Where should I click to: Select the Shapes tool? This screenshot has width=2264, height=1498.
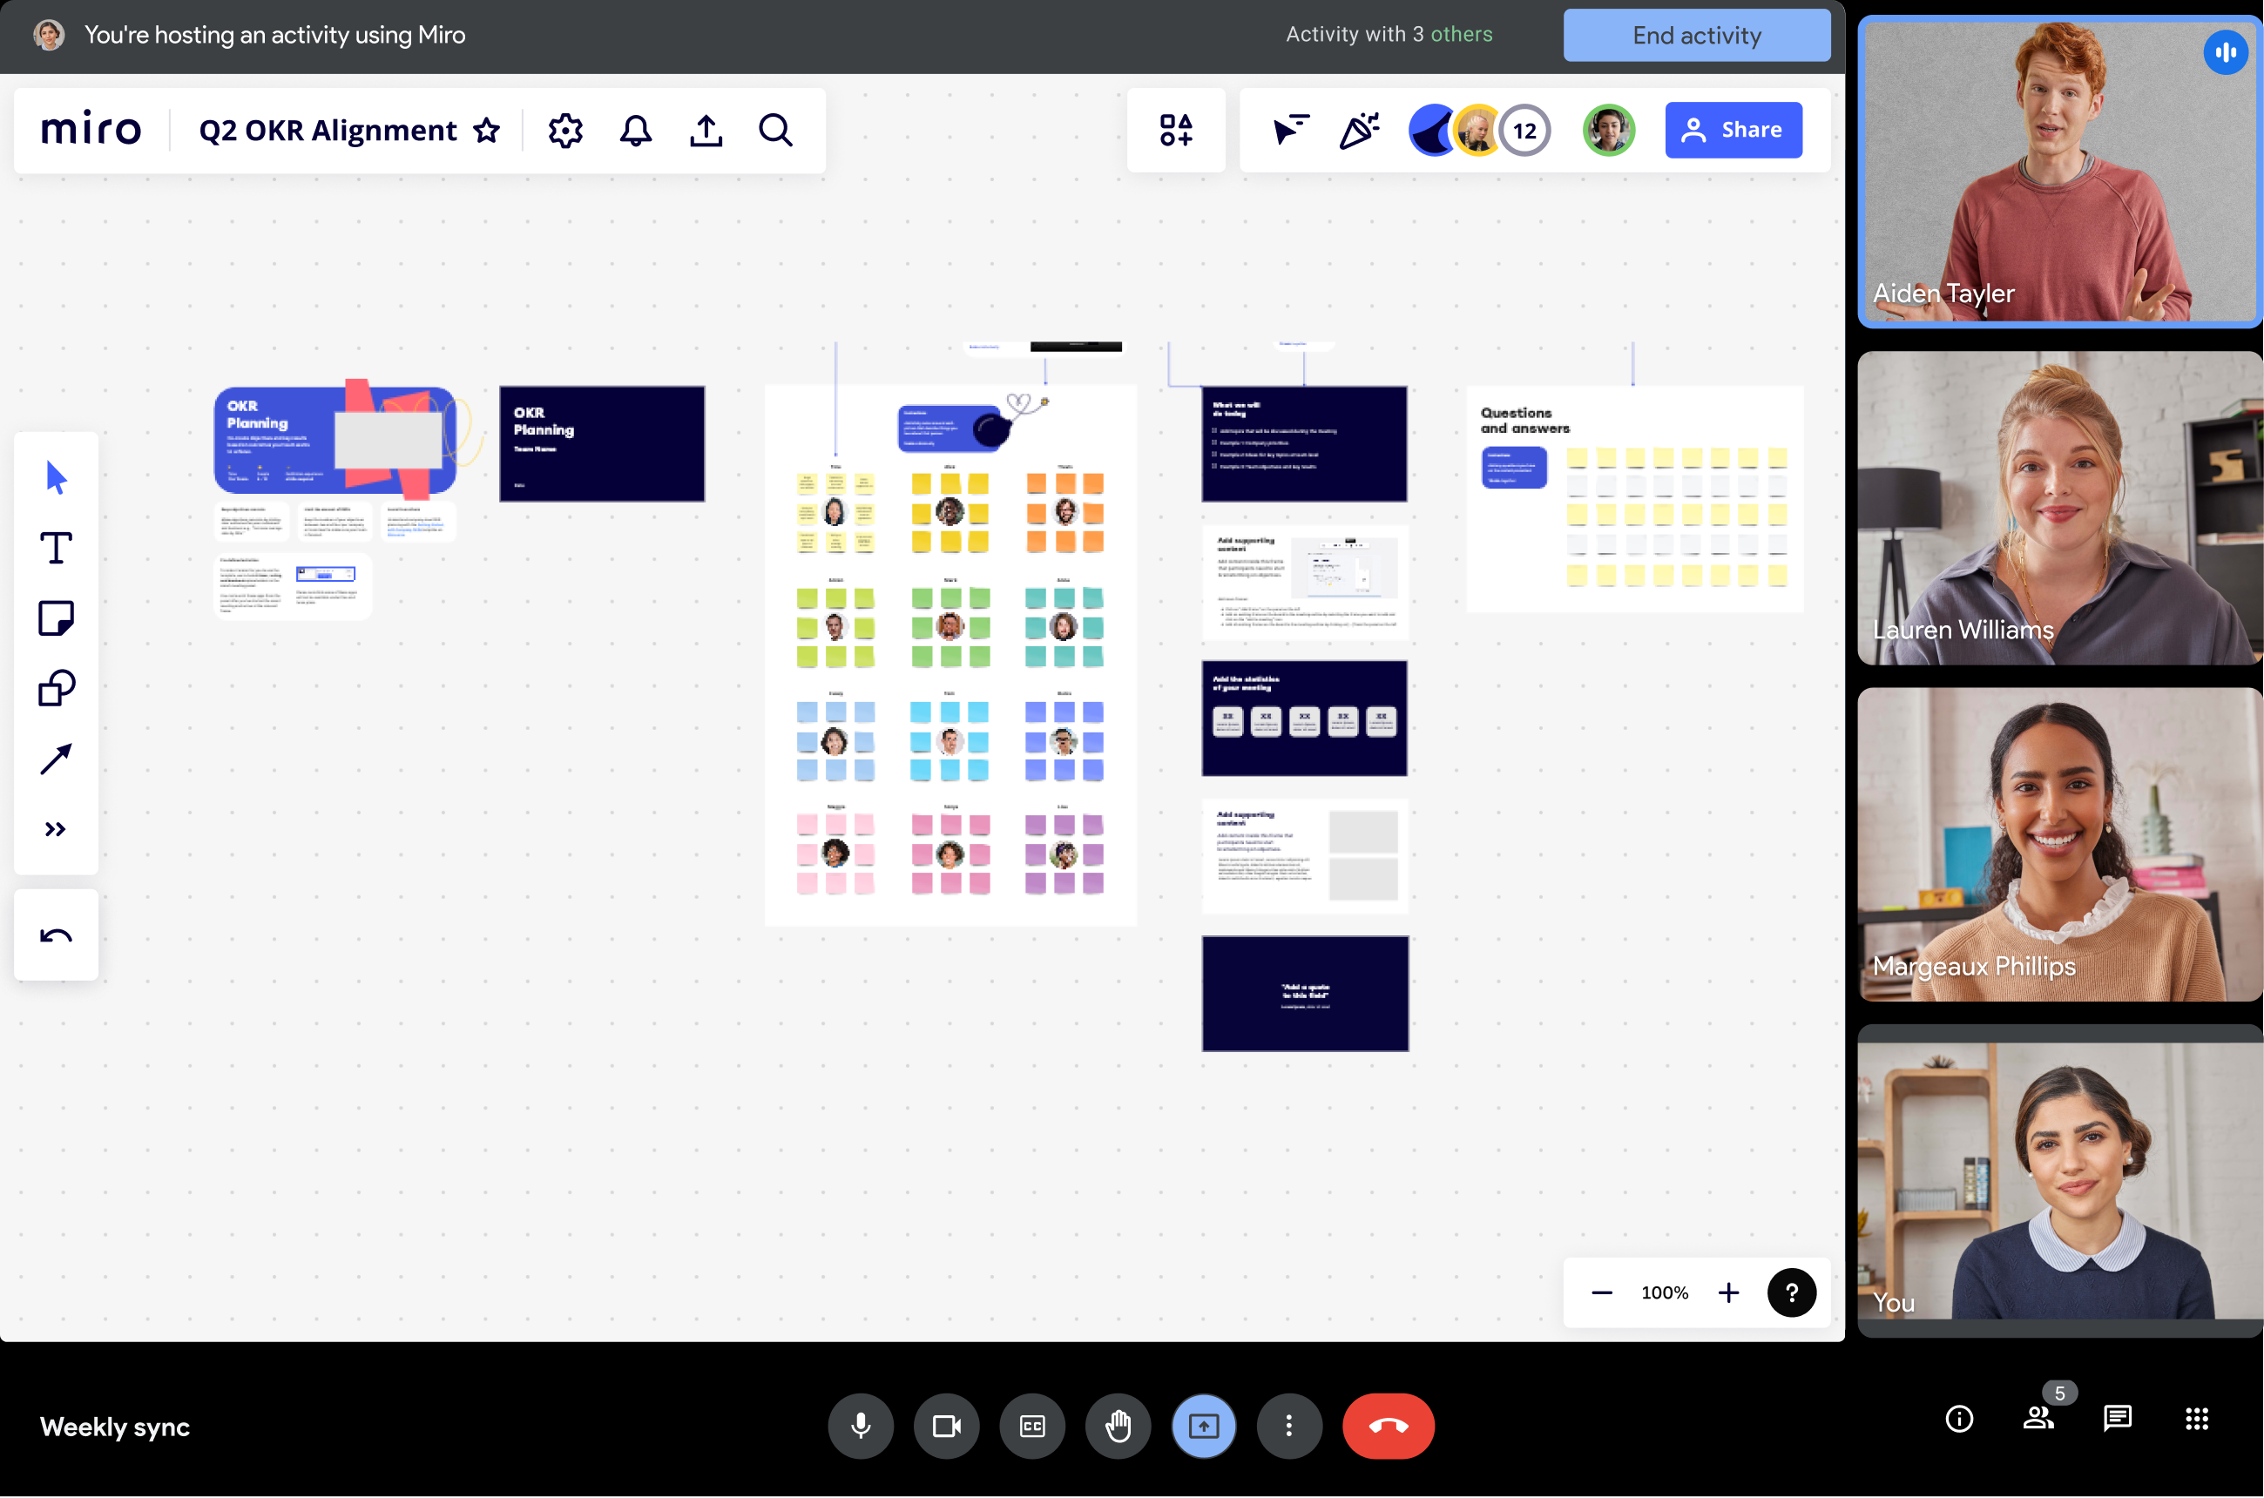pos(56,688)
